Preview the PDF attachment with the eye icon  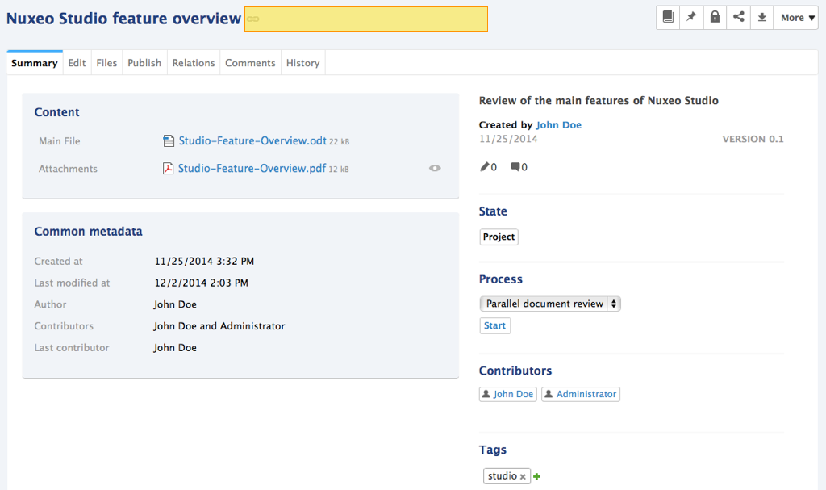[435, 168]
